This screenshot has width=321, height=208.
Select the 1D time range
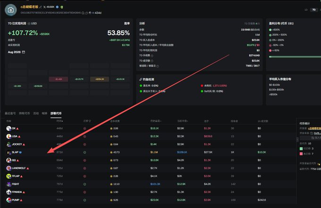[306, 10]
